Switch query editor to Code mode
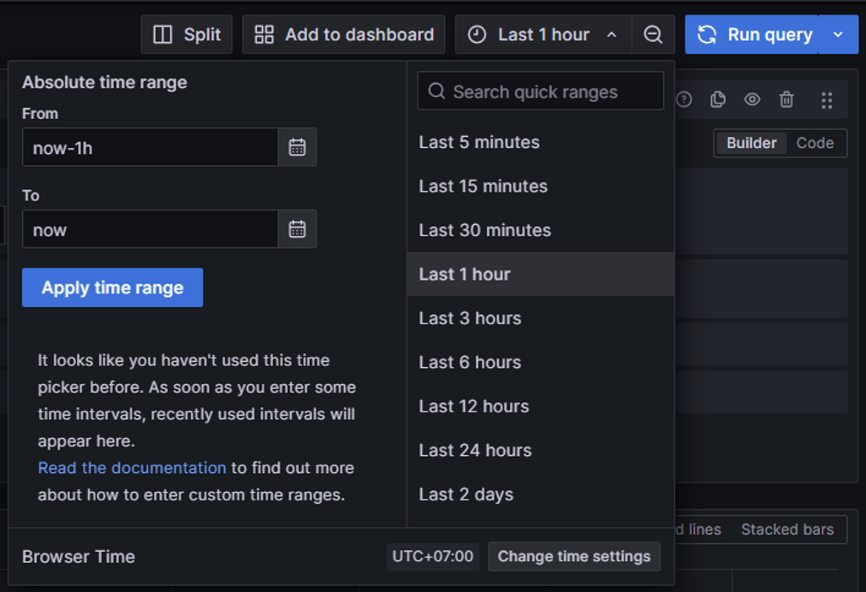This screenshot has width=866, height=592. pos(815,144)
